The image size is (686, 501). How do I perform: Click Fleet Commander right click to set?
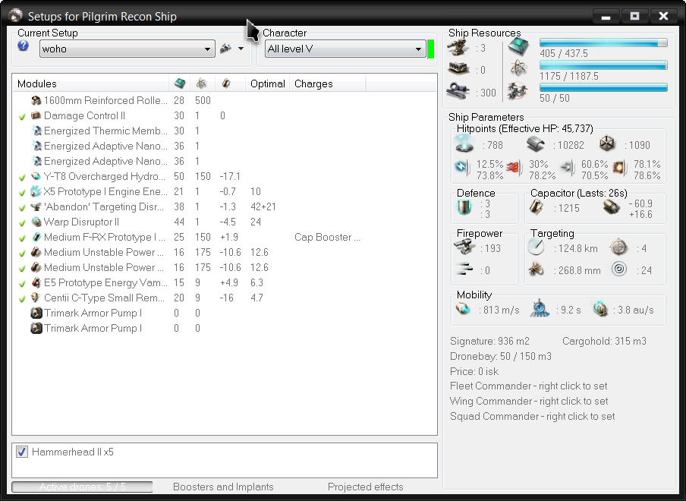click(x=528, y=386)
